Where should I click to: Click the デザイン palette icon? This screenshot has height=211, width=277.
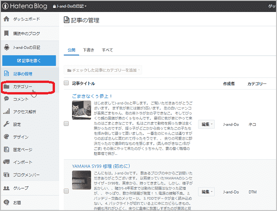coord(6,137)
